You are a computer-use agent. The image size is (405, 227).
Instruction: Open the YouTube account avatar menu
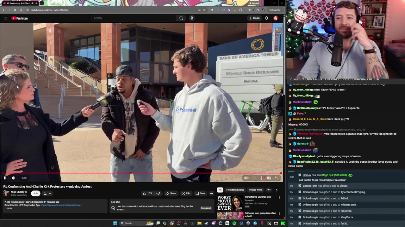coord(276,18)
